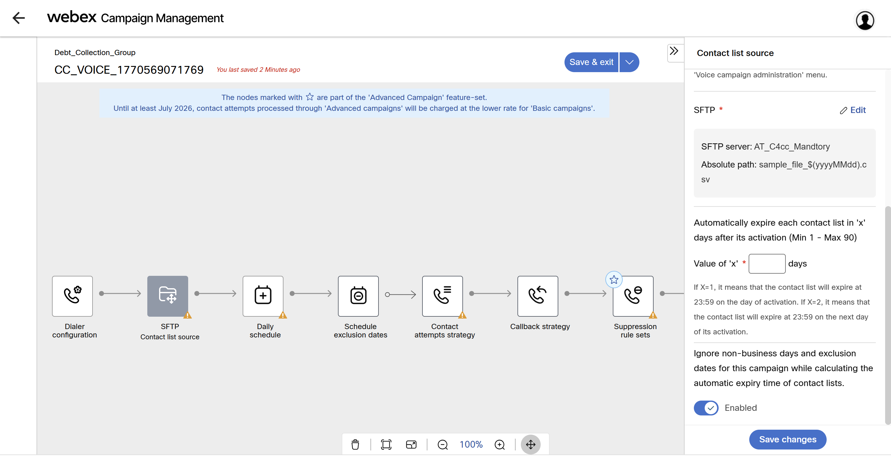The image size is (891, 456).
Task: Open the Schedule exclusion dates node
Action: (x=358, y=296)
